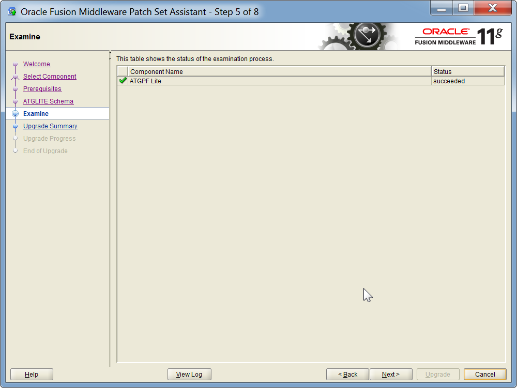Click the Patch Set Assistant title bar icon

[12, 12]
